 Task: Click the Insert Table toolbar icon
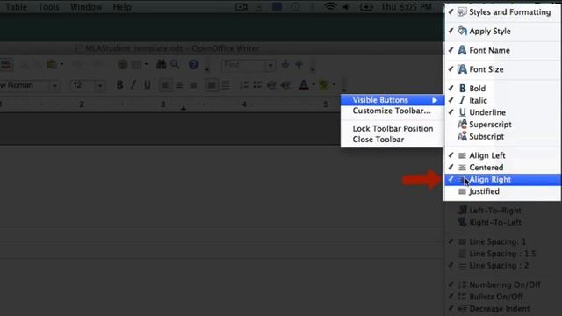pyautogui.click(x=136, y=65)
